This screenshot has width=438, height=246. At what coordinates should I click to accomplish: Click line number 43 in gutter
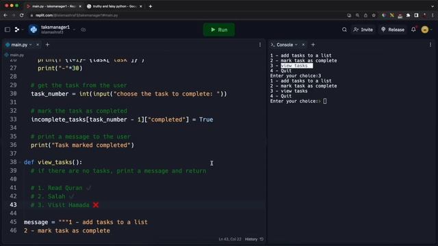(x=13, y=205)
